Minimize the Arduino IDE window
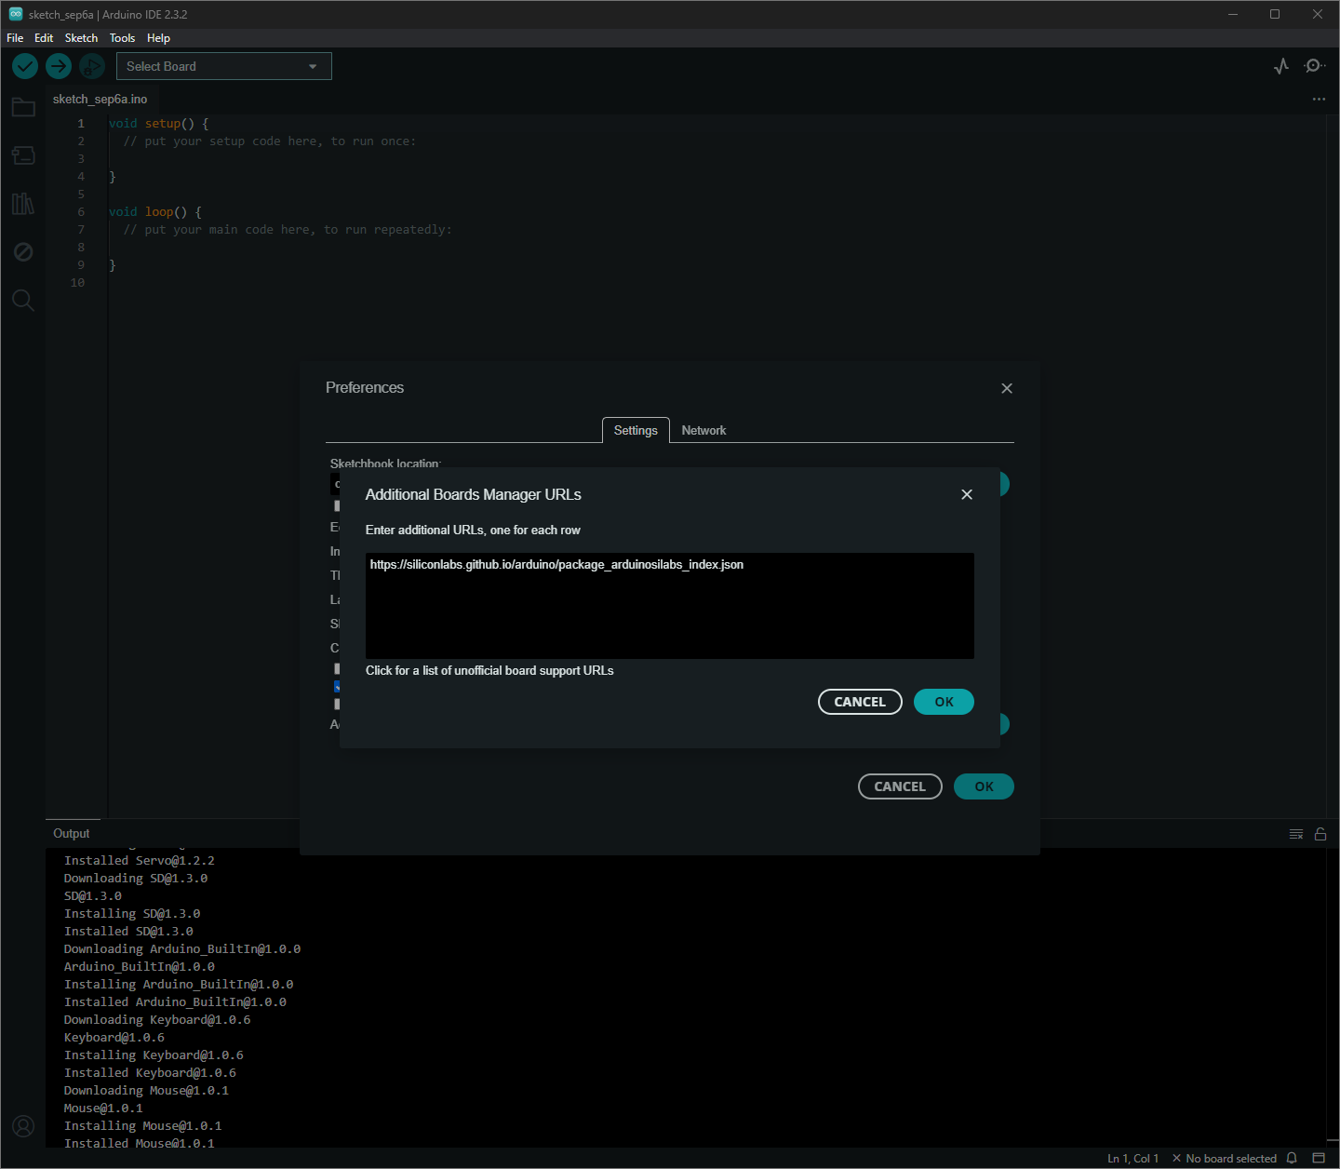 pyautogui.click(x=1233, y=14)
